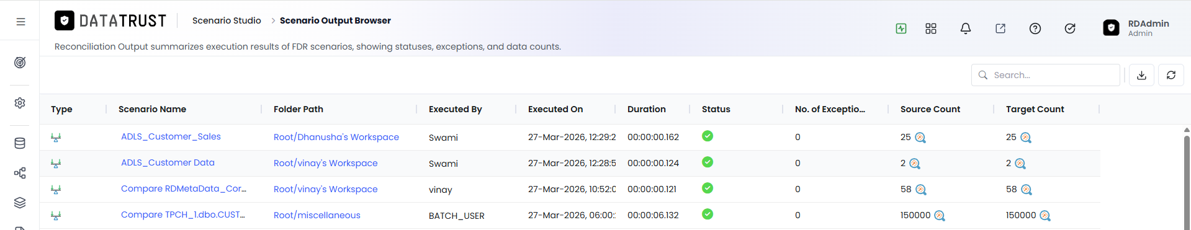Screen dimensions: 1191x230
Task: Open the layers stack sidebar icon
Action: tap(20, 203)
